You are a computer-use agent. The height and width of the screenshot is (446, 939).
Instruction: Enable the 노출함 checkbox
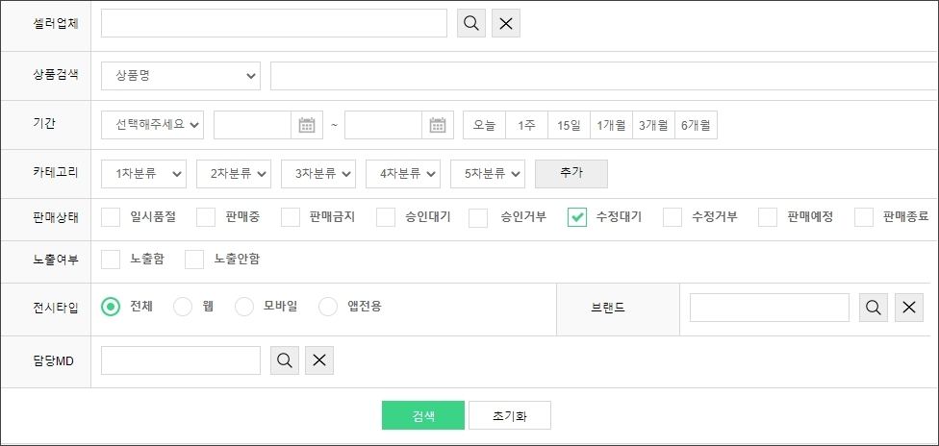pyautogui.click(x=111, y=259)
